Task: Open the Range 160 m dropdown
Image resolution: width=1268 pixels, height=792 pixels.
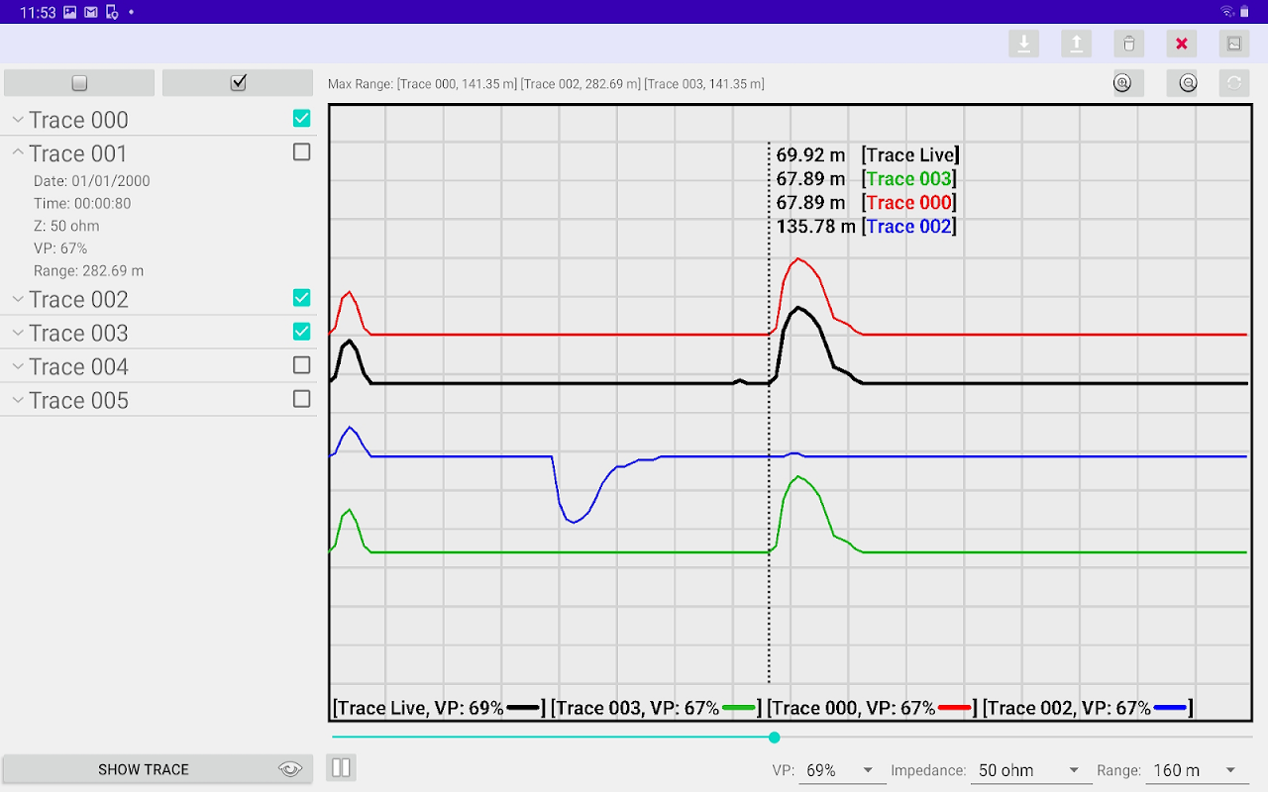Action: (x=1196, y=770)
